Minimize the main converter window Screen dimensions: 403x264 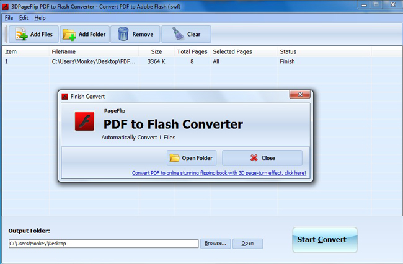pyautogui.click(x=364, y=5)
